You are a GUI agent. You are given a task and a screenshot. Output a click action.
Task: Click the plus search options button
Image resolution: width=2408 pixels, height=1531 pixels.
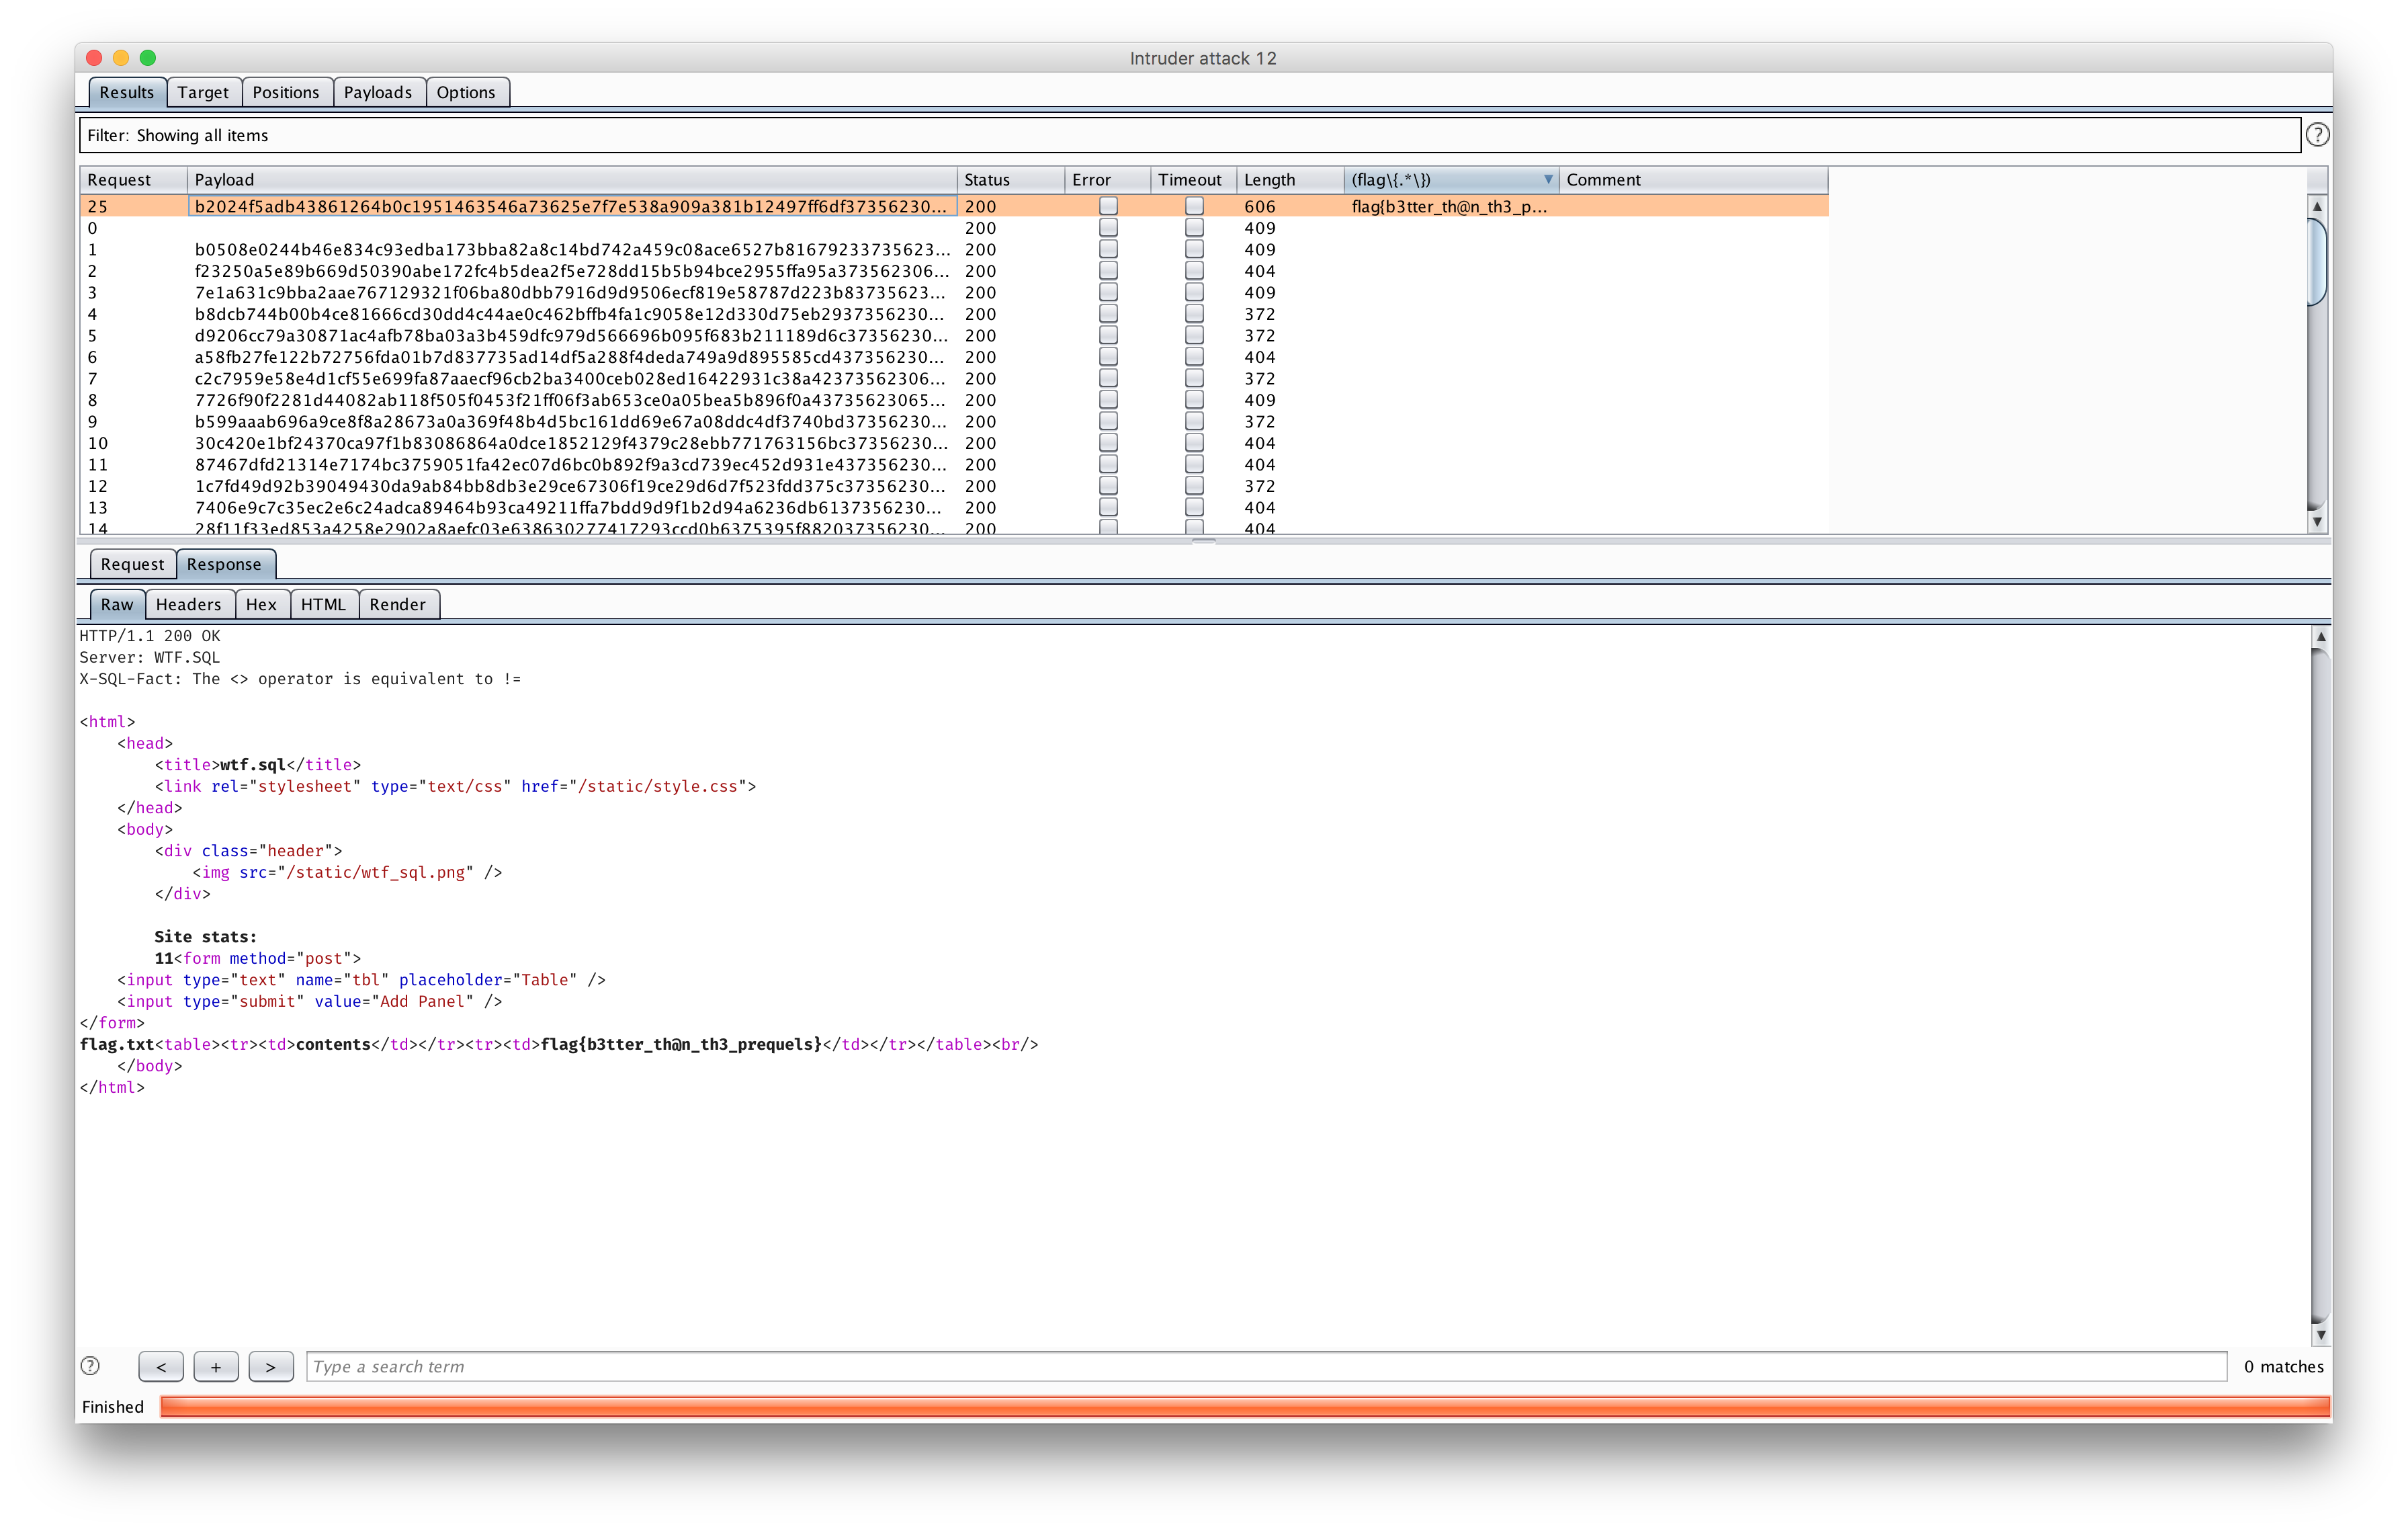tap(216, 1366)
